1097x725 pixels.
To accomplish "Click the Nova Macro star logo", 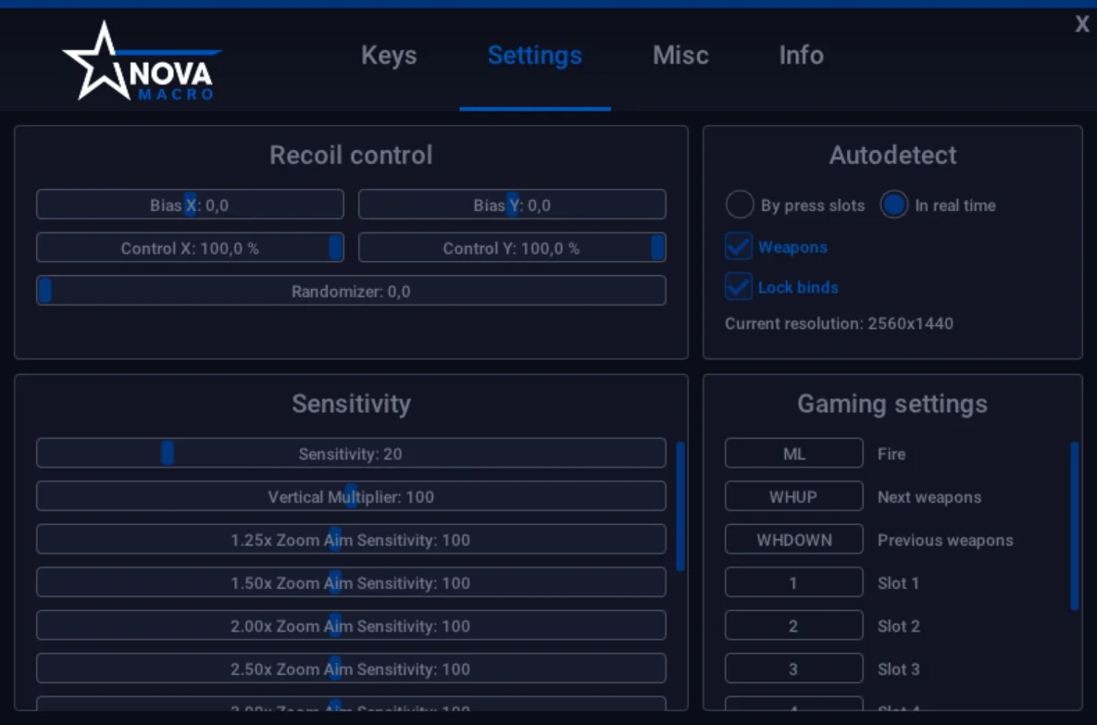I will [x=142, y=61].
